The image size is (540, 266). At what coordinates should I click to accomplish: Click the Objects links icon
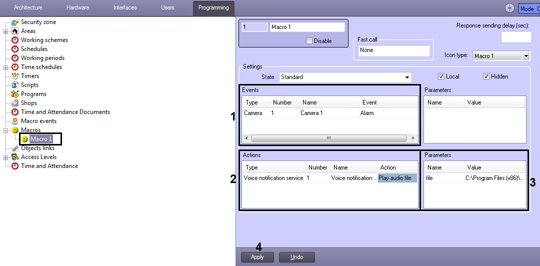click(x=15, y=148)
